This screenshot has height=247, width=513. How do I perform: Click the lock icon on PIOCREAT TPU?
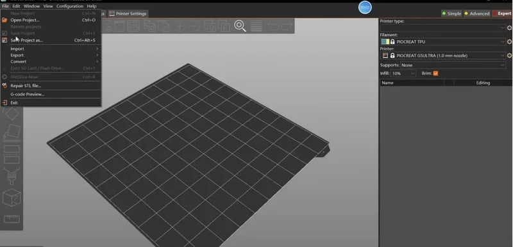pos(392,42)
